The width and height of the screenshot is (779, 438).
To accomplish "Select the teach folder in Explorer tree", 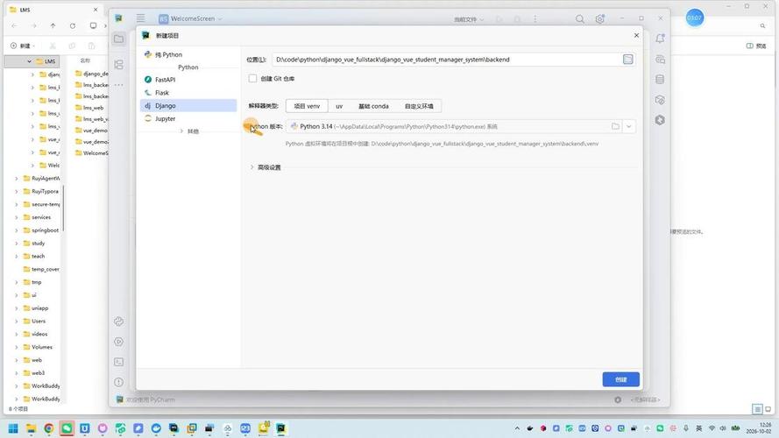I will coord(38,257).
